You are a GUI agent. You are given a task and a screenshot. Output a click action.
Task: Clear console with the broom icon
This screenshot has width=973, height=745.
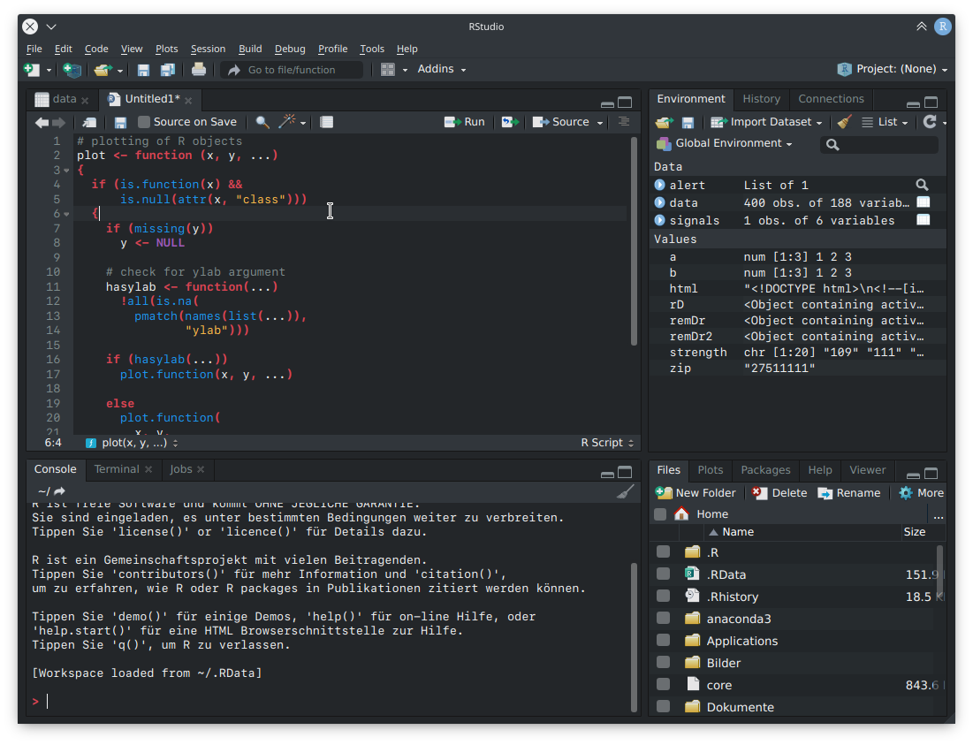(x=625, y=492)
